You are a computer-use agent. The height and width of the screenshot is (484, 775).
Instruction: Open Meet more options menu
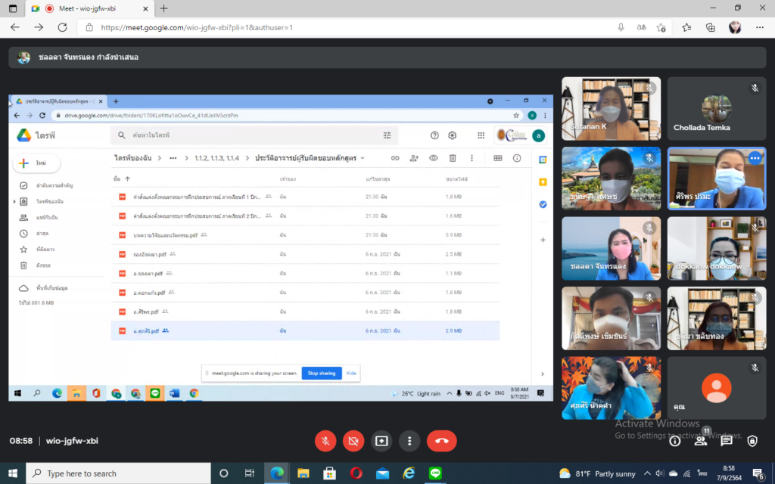pos(409,441)
